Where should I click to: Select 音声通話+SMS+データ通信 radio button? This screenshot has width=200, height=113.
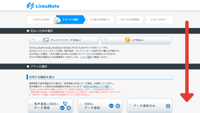pyautogui.click(x=31, y=105)
